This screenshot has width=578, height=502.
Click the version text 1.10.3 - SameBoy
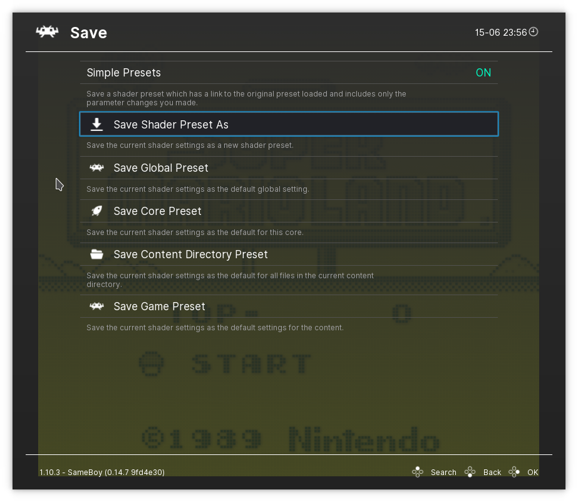tap(102, 472)
